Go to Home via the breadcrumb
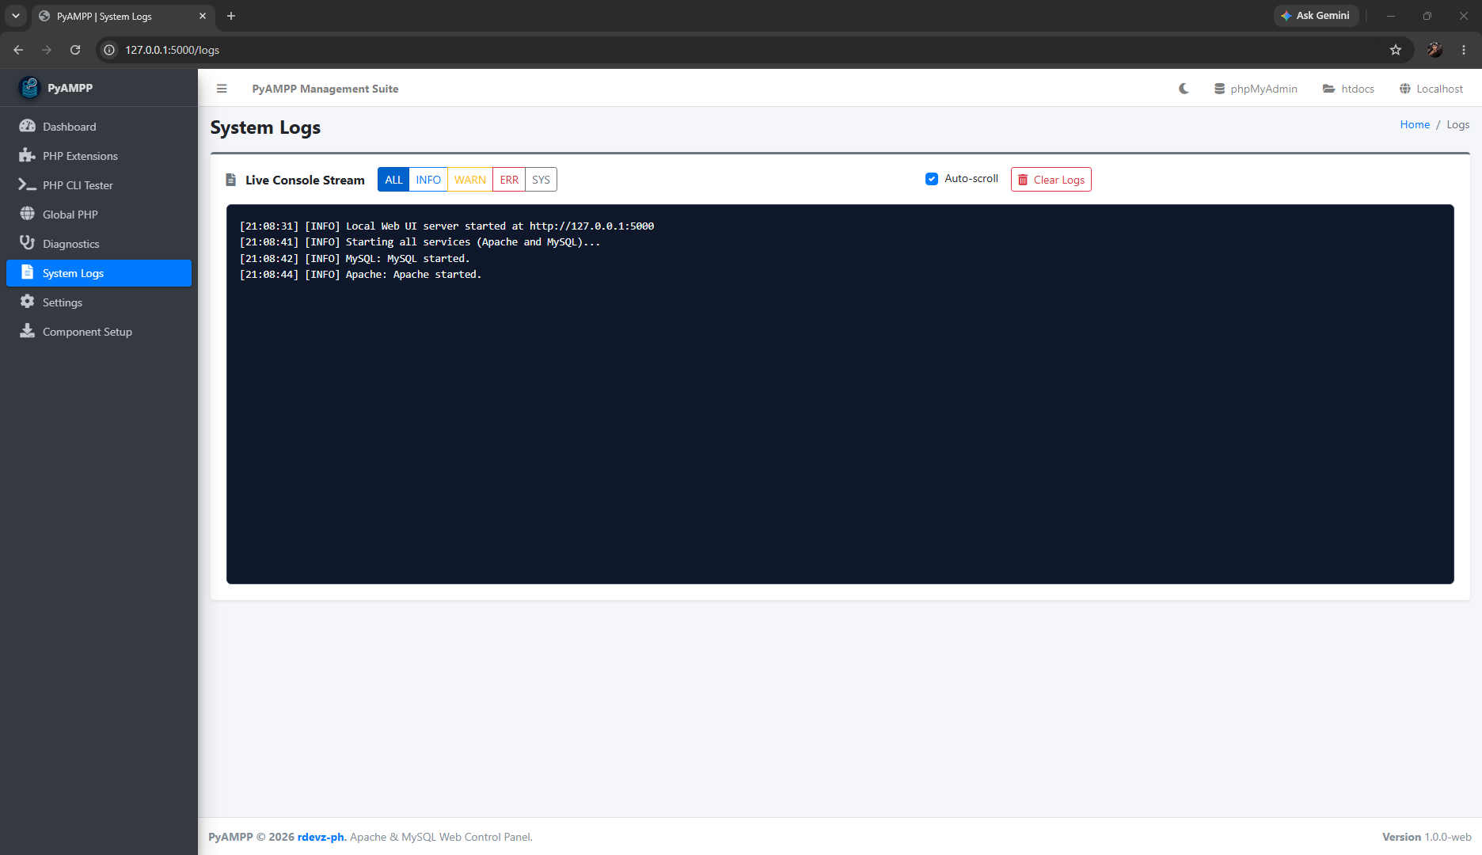Viewport: 1482px width, 855px height. (1415, 124)
